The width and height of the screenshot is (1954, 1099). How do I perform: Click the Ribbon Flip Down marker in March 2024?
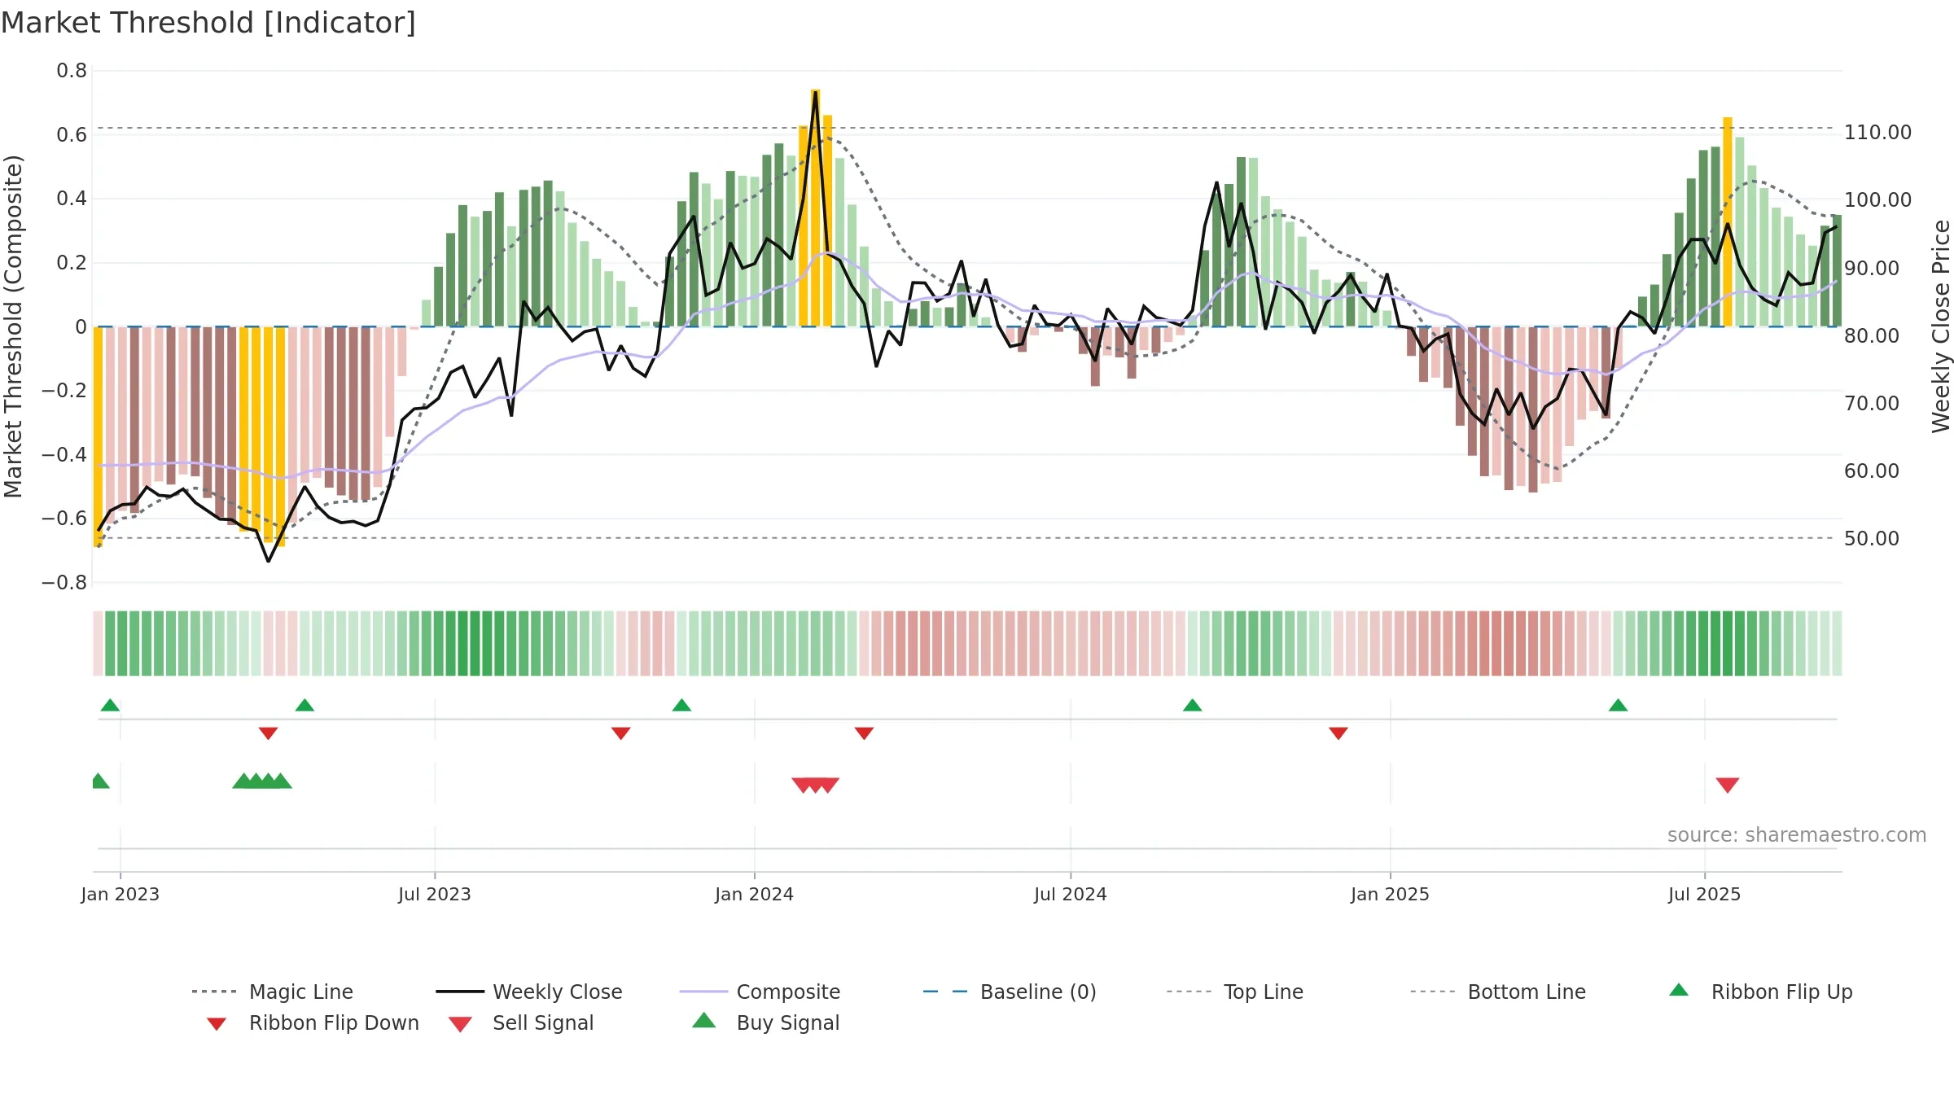[x=864, y=733]
